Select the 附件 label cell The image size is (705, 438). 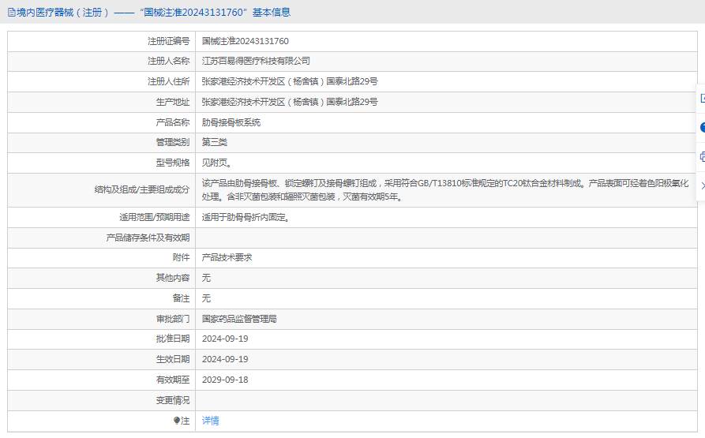(102, 258)
